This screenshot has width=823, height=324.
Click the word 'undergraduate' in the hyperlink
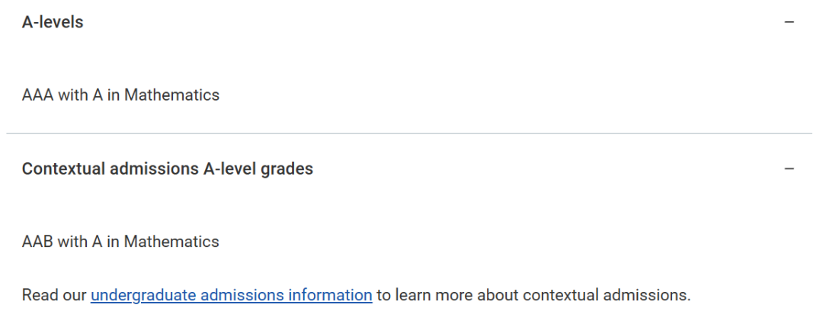(x=144, y=296)
